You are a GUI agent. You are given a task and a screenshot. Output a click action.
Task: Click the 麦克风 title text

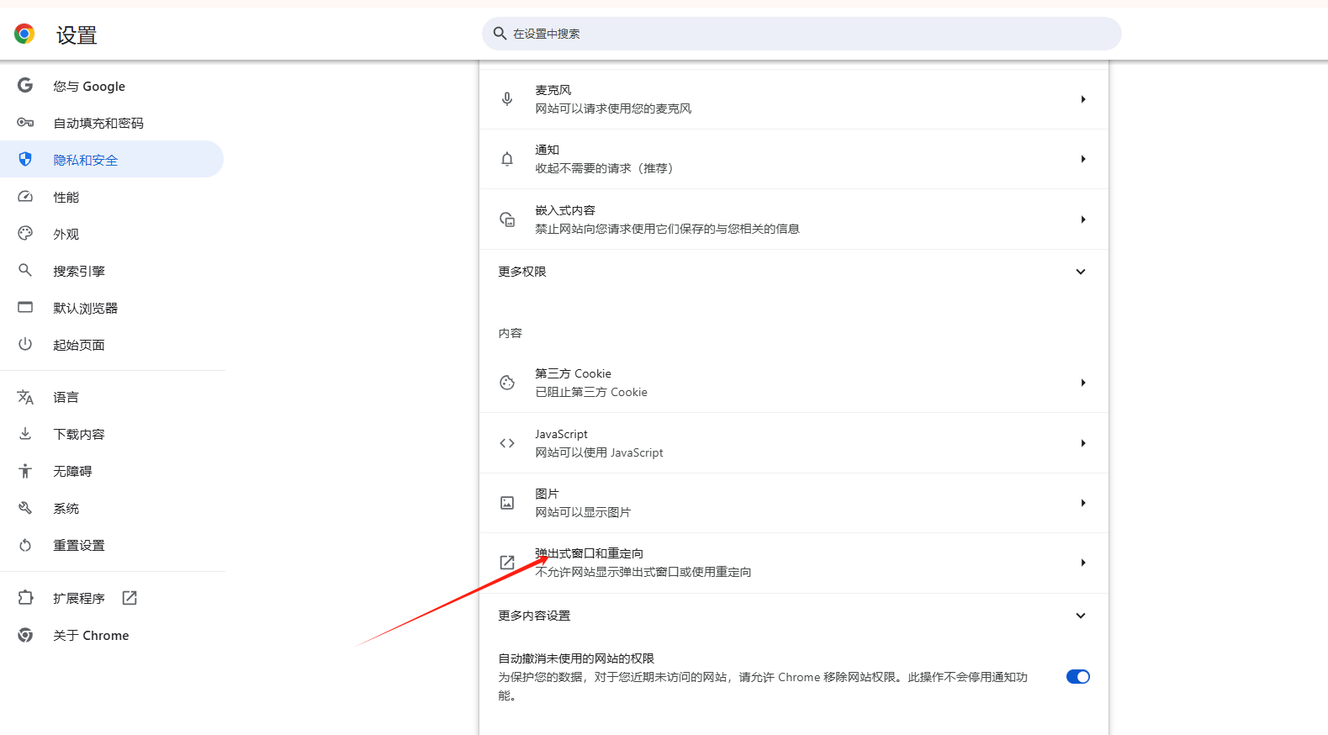tap(553, 90)
